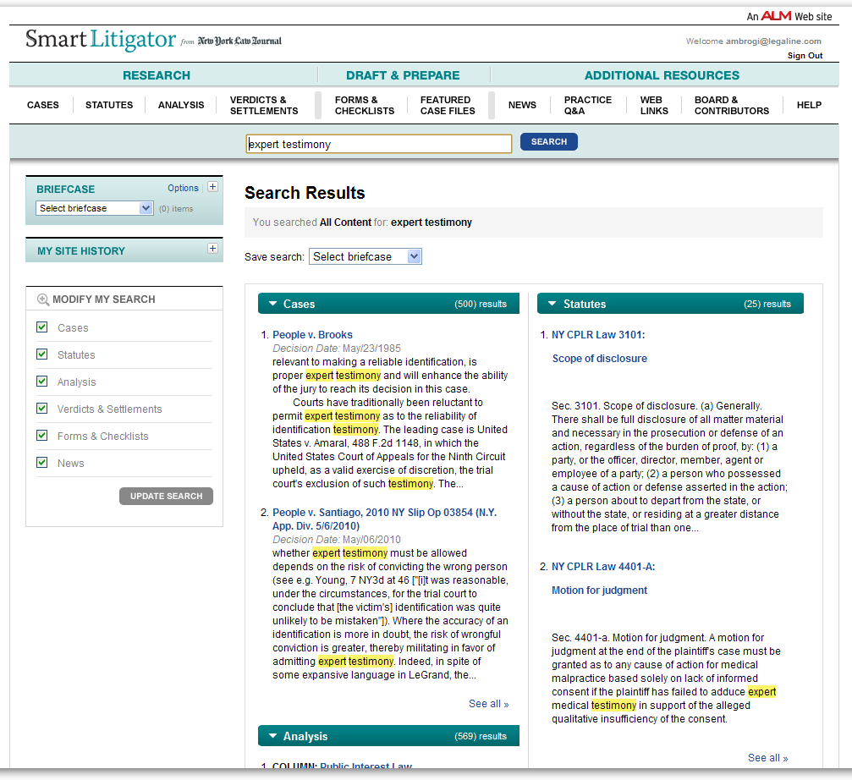Click the SmartLitigator logo
This screenshot has height=780, width=852.
(101, 40)
